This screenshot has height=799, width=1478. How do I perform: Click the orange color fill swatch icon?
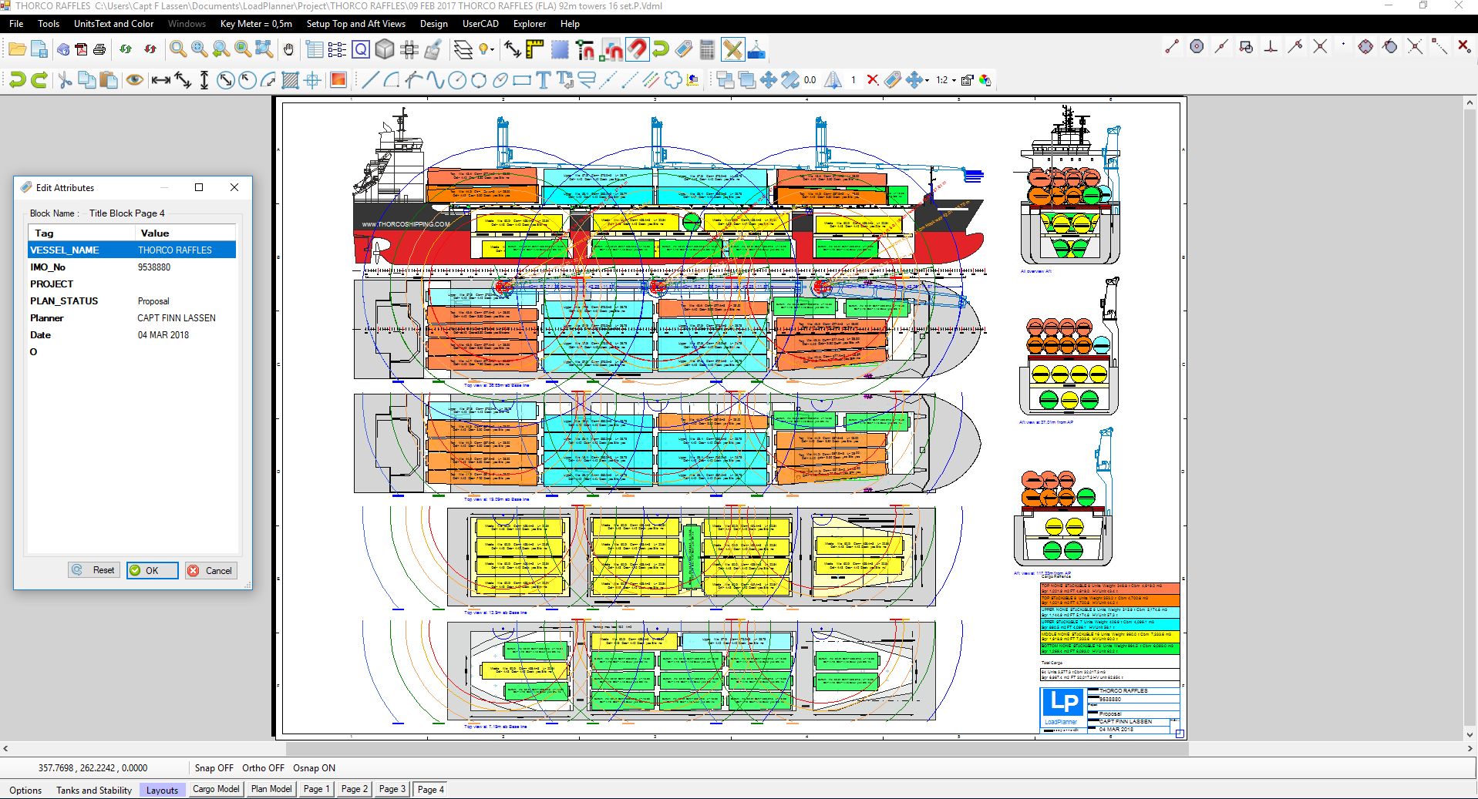coord(338,79)
